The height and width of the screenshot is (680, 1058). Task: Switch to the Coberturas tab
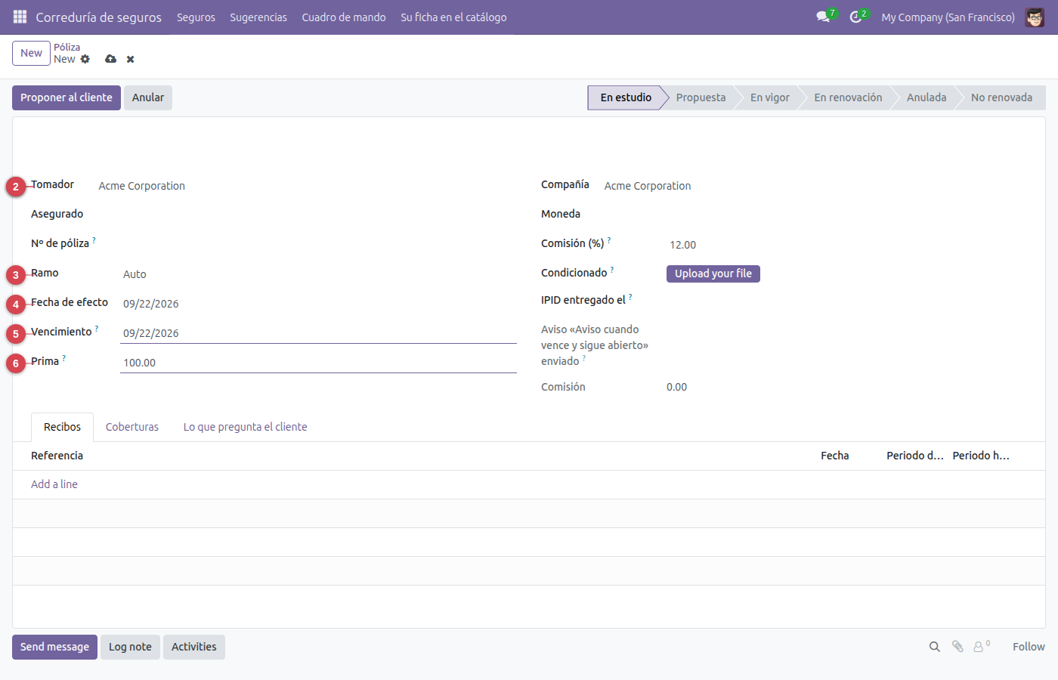coord(132,427)
